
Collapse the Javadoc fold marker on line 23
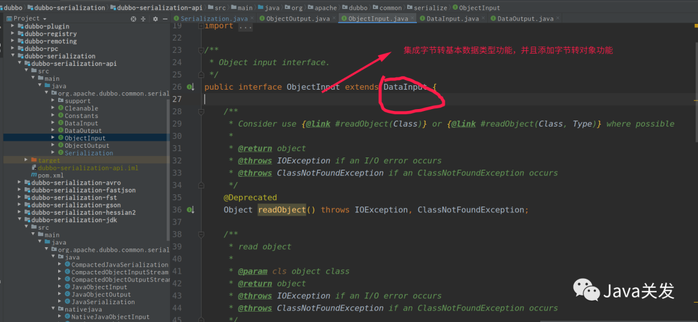pyautogui.click(x=201, y=50)
